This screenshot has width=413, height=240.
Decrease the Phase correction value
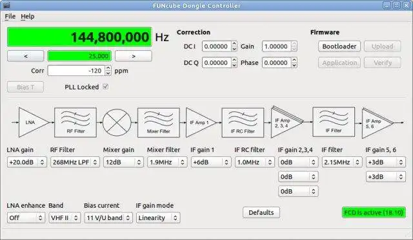pos(294,66)
